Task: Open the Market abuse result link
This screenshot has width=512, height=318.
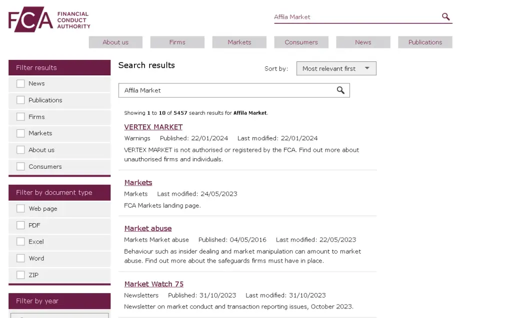Action: point(148,229)
